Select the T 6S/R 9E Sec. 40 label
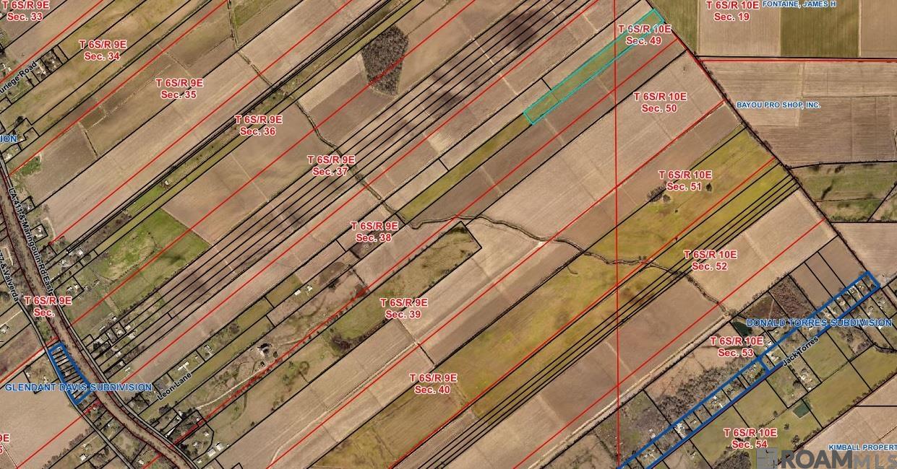Screen dimensions: 897x469 click(433, 383)
